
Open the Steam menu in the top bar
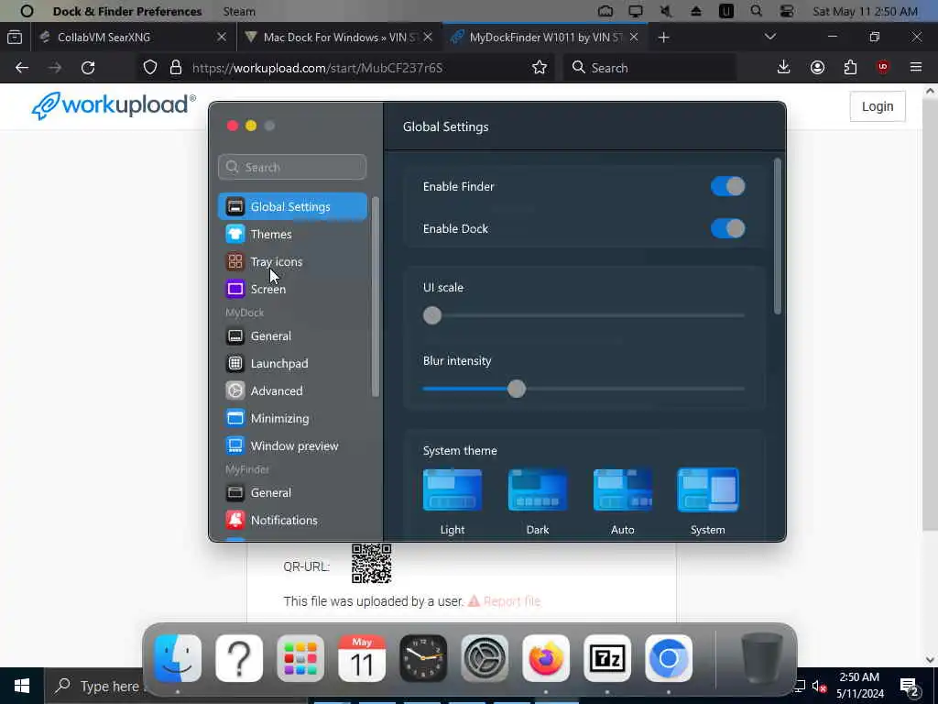click(239, 11)
